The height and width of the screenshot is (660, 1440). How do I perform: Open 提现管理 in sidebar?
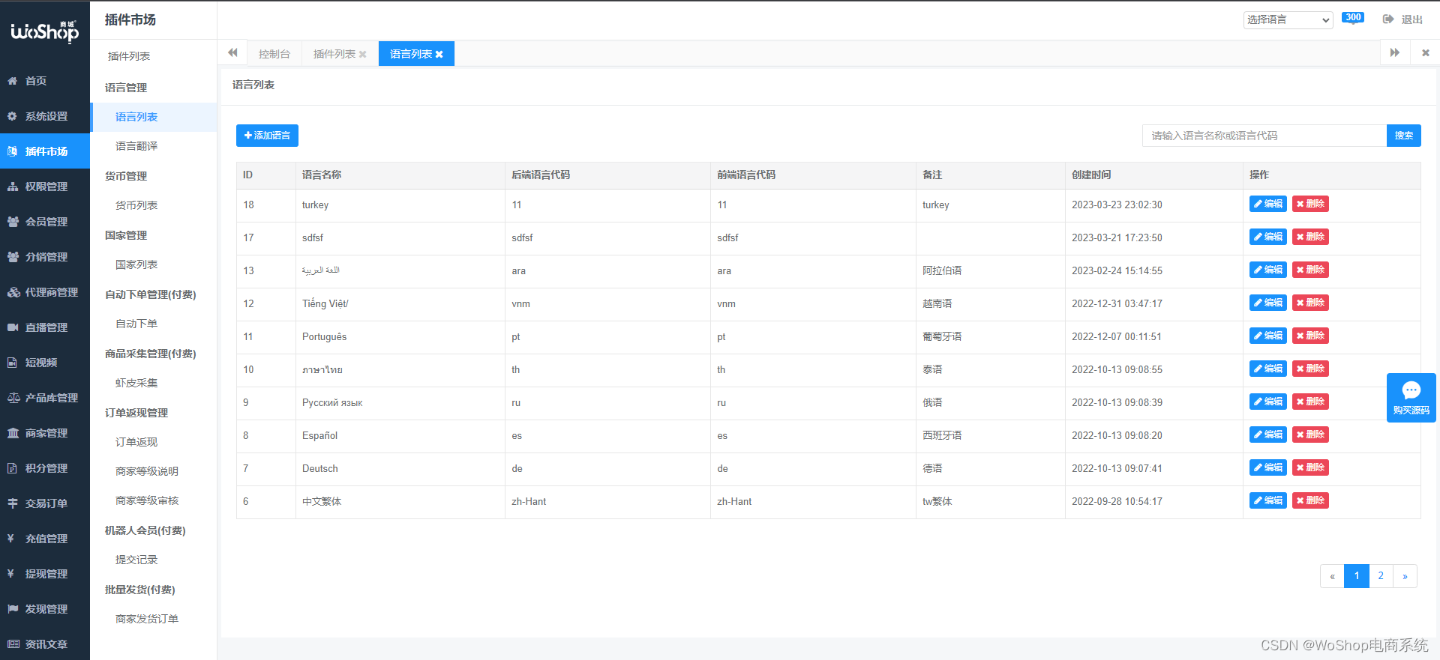45,574
